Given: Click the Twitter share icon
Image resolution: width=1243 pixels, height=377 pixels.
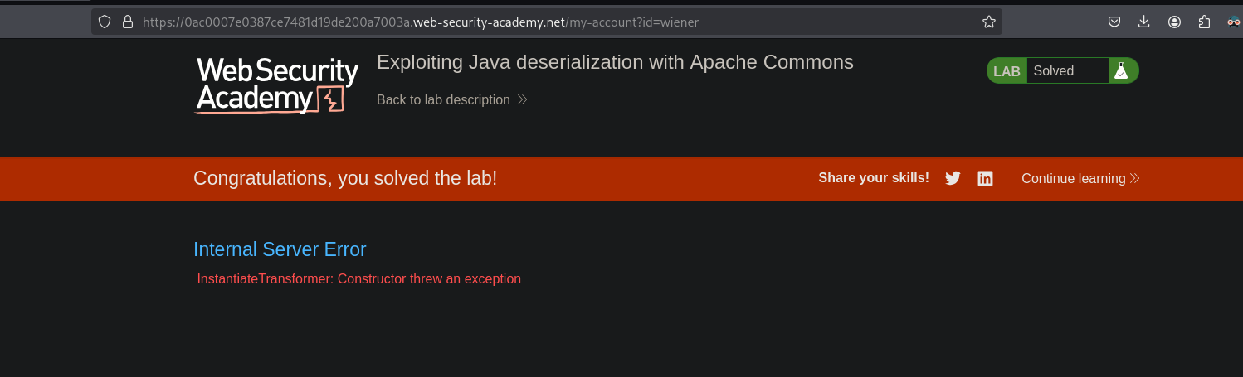Looking at the screenshot, I should (x=953, y=178).
